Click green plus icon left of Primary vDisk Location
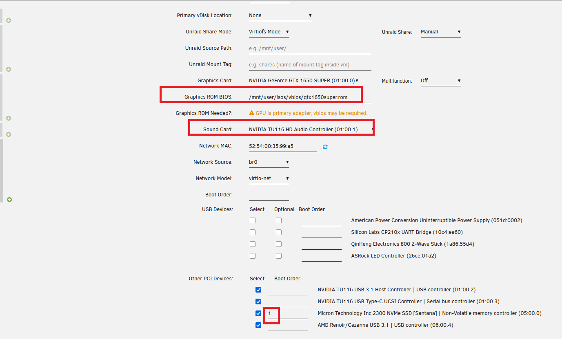The image size is (562, 339). pos(9,20)
